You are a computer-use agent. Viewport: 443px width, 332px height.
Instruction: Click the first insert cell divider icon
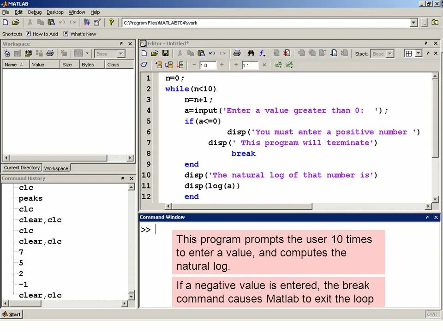pyautogui.click(x=278, y=65)
